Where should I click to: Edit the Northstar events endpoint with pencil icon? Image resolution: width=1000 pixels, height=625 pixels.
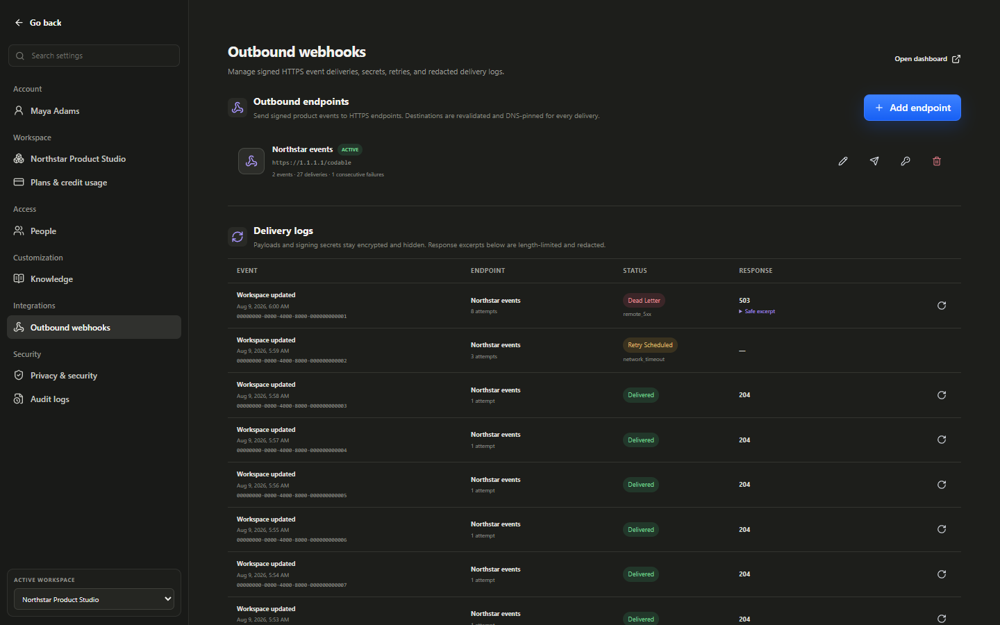(843, 161)
